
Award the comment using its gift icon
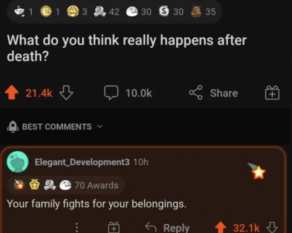(114, 227)
